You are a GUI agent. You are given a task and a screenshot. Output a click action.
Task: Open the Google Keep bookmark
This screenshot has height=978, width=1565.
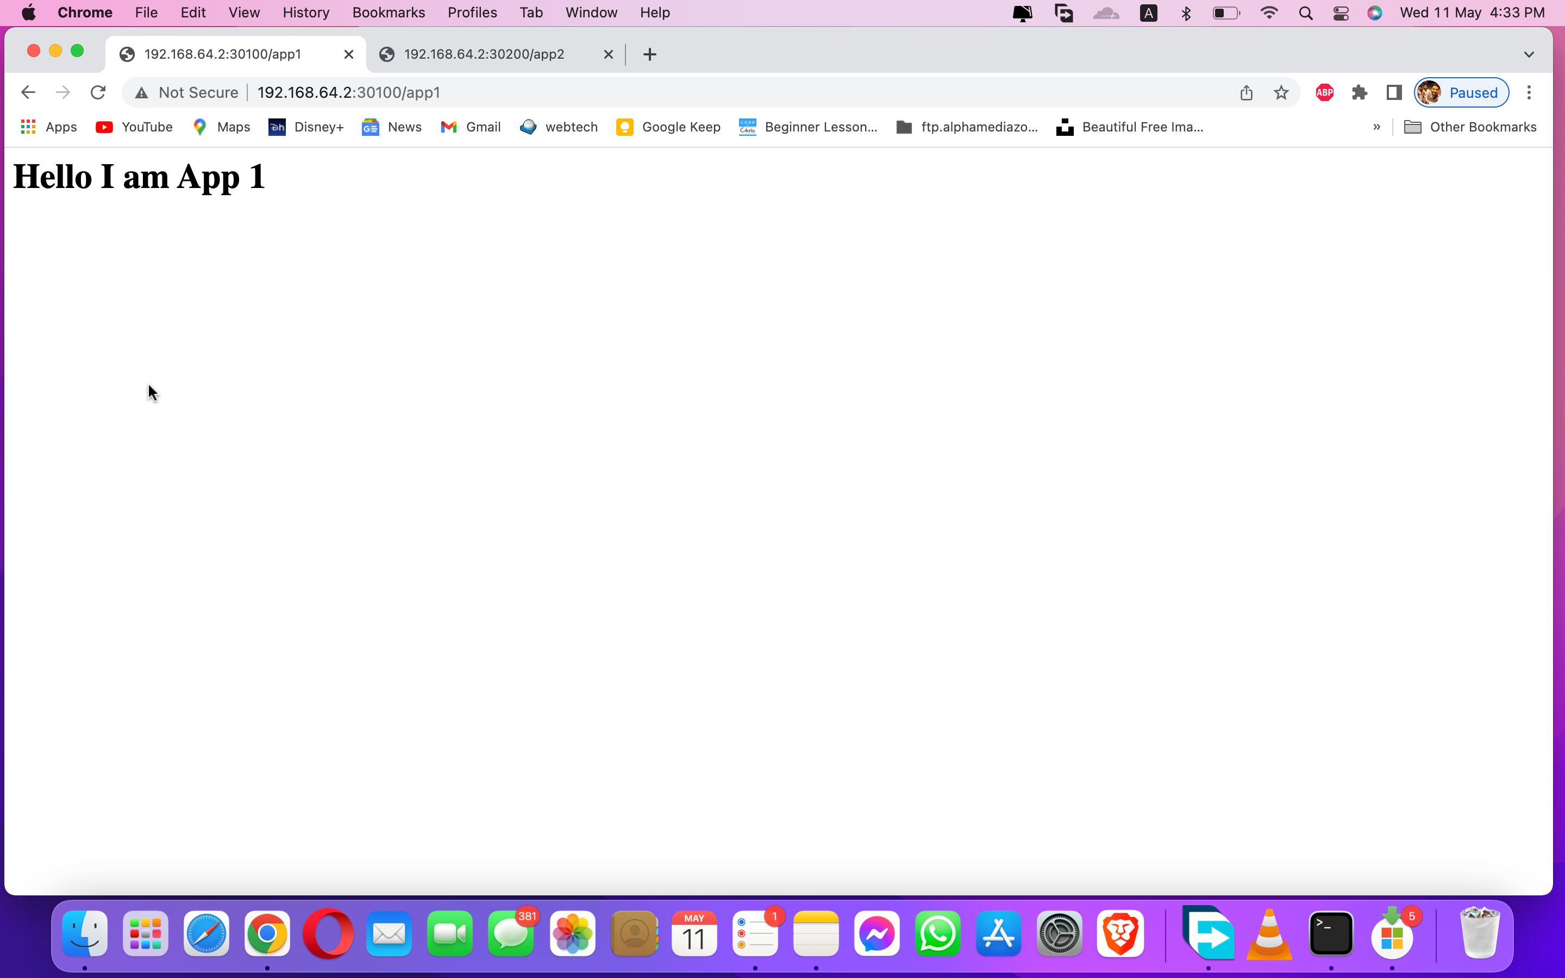coord(669,128)
